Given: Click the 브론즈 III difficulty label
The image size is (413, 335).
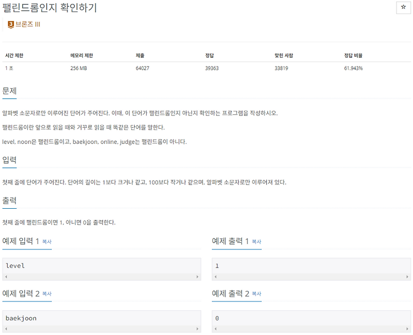Looking at the screenshot, I should tap(27, 23).
